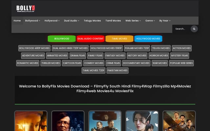Expand the Genre dropdown
The height and width of the screenshot is (131, 210).
pos(150,21)
